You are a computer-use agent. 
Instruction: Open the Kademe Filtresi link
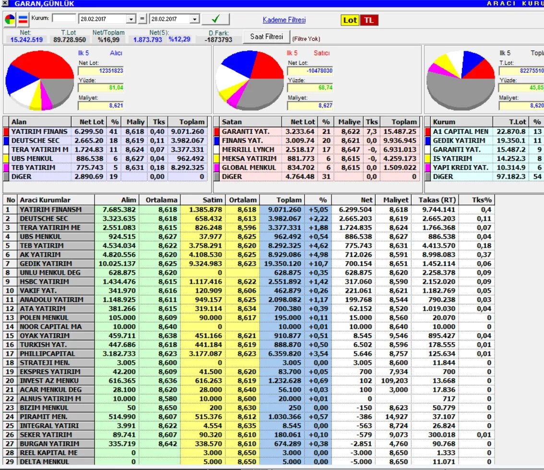click(x=284, y=20)
